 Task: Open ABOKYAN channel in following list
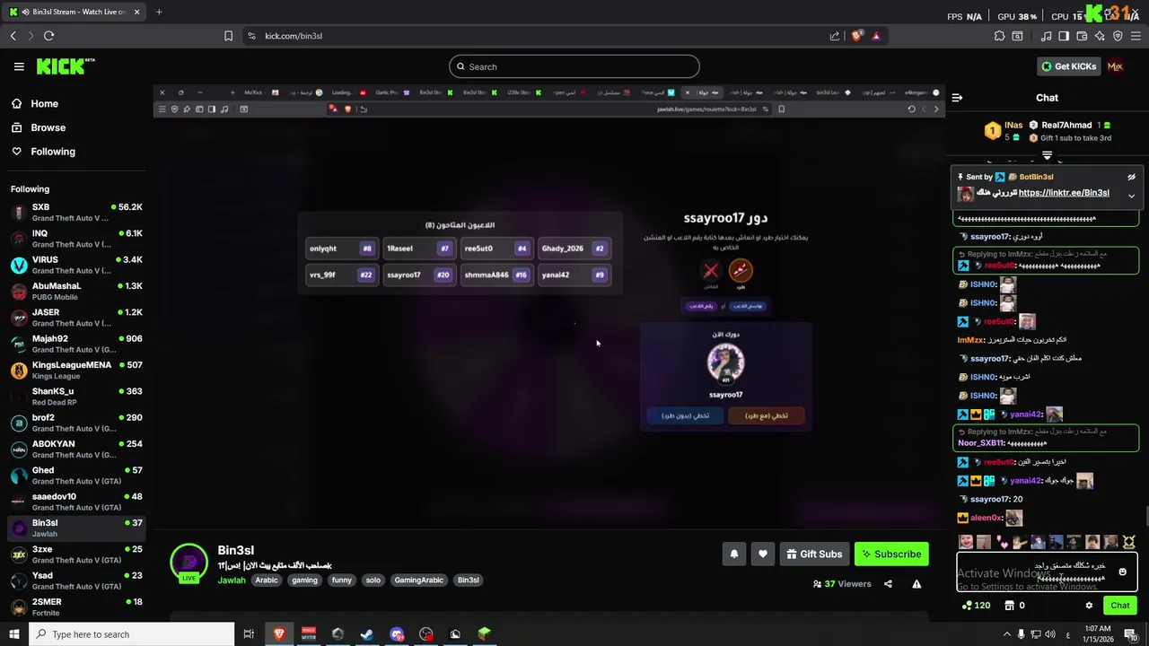[75, 450]
